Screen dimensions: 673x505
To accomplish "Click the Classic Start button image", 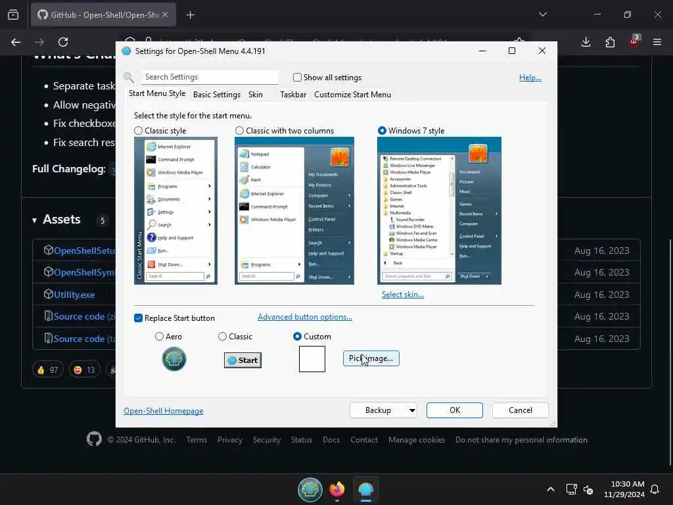I will 243,360.
